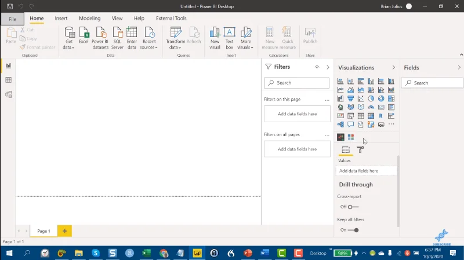The image size is (464, 260).
Task: Select the KPI visual
Action: point(340,116)
